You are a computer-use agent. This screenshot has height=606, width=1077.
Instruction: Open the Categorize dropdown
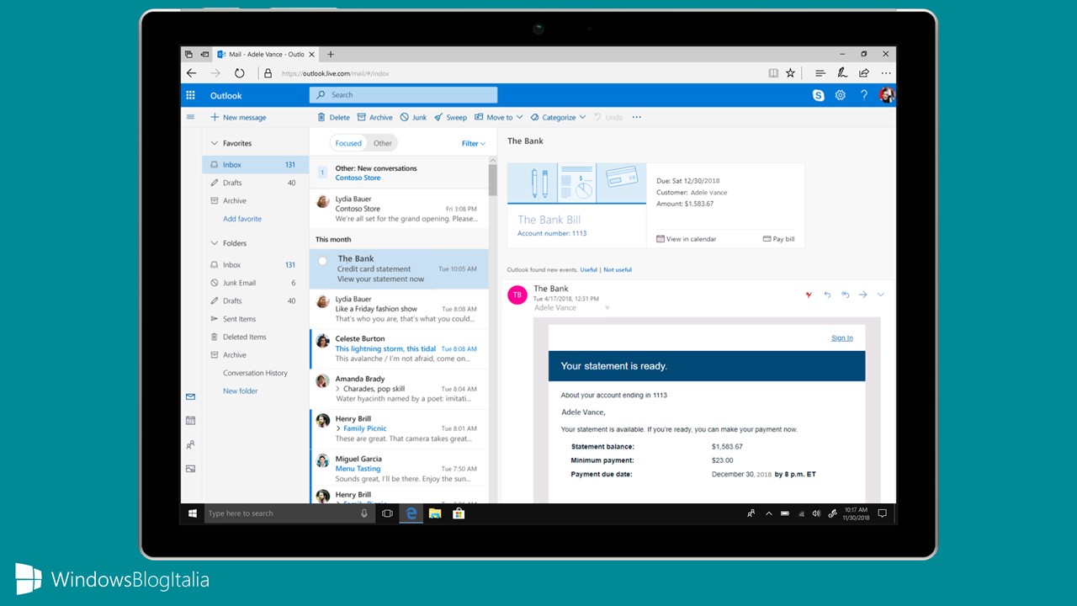[557, 117]
